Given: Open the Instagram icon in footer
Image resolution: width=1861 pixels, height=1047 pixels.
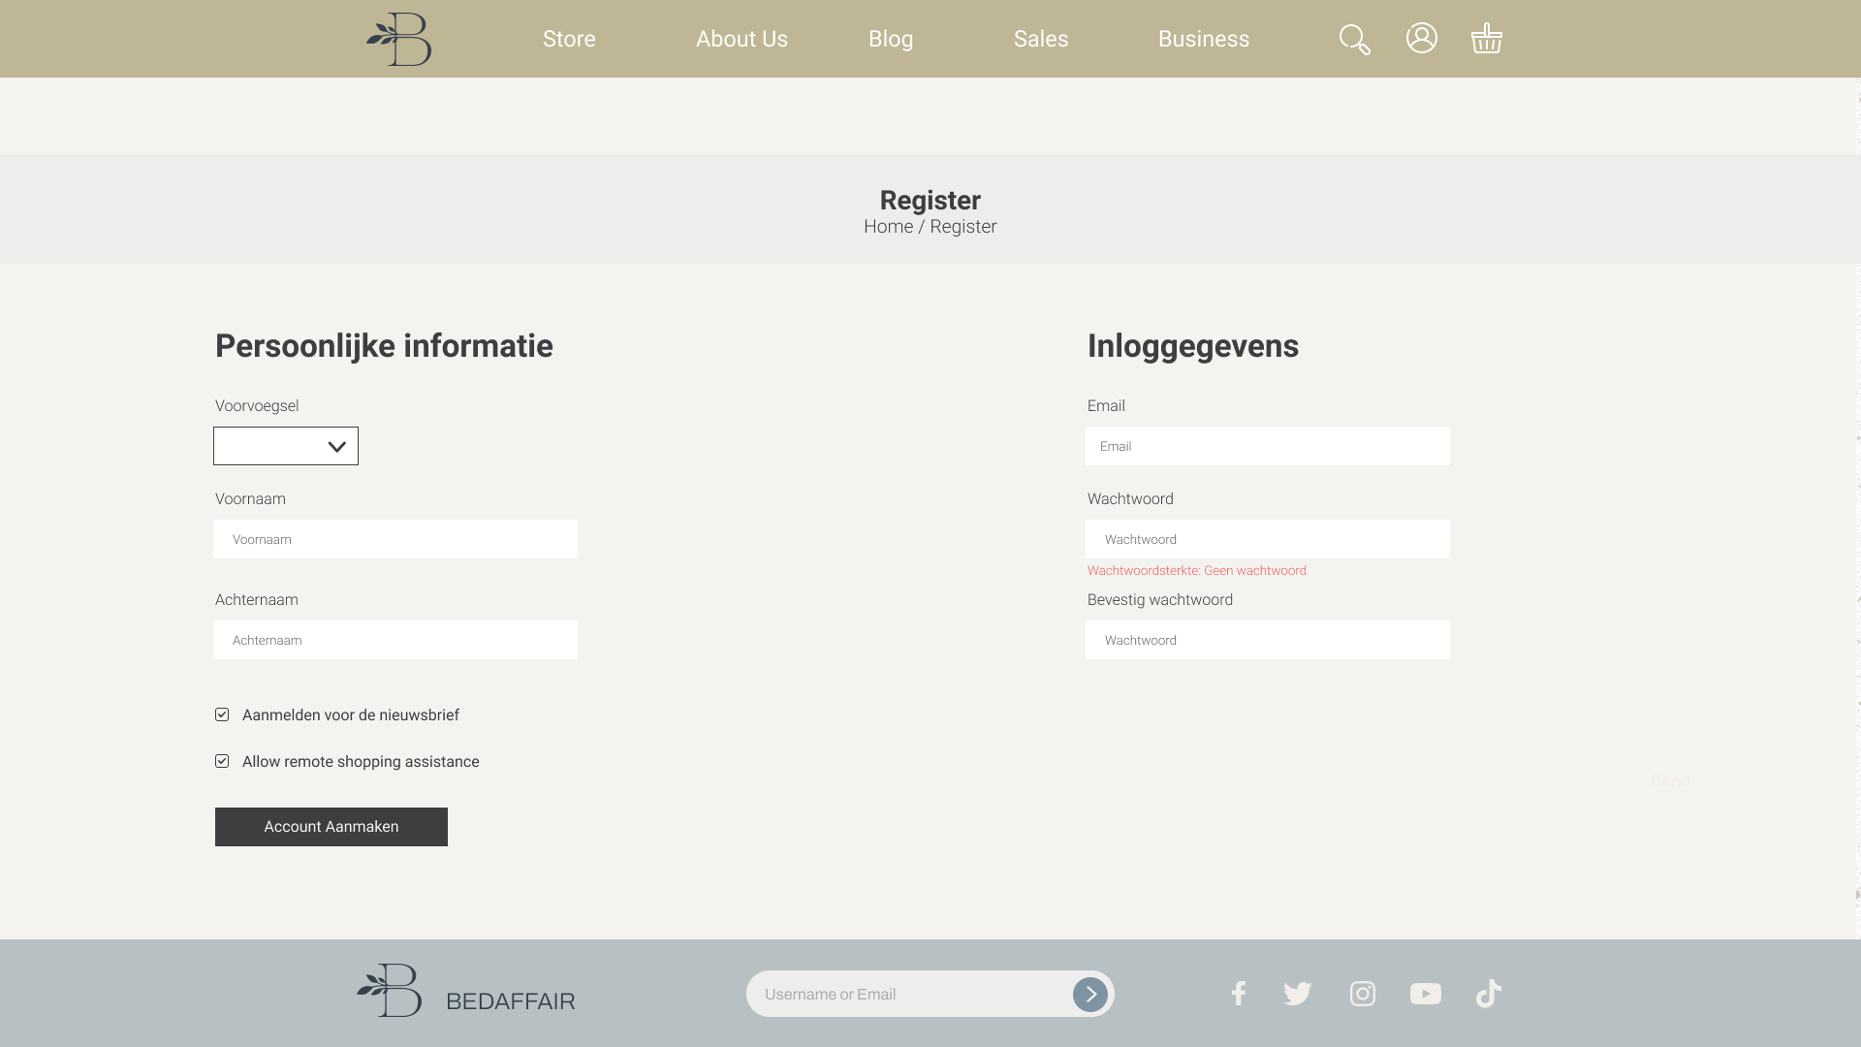Looking at the screenshot, I should (x=1362, y=994).
